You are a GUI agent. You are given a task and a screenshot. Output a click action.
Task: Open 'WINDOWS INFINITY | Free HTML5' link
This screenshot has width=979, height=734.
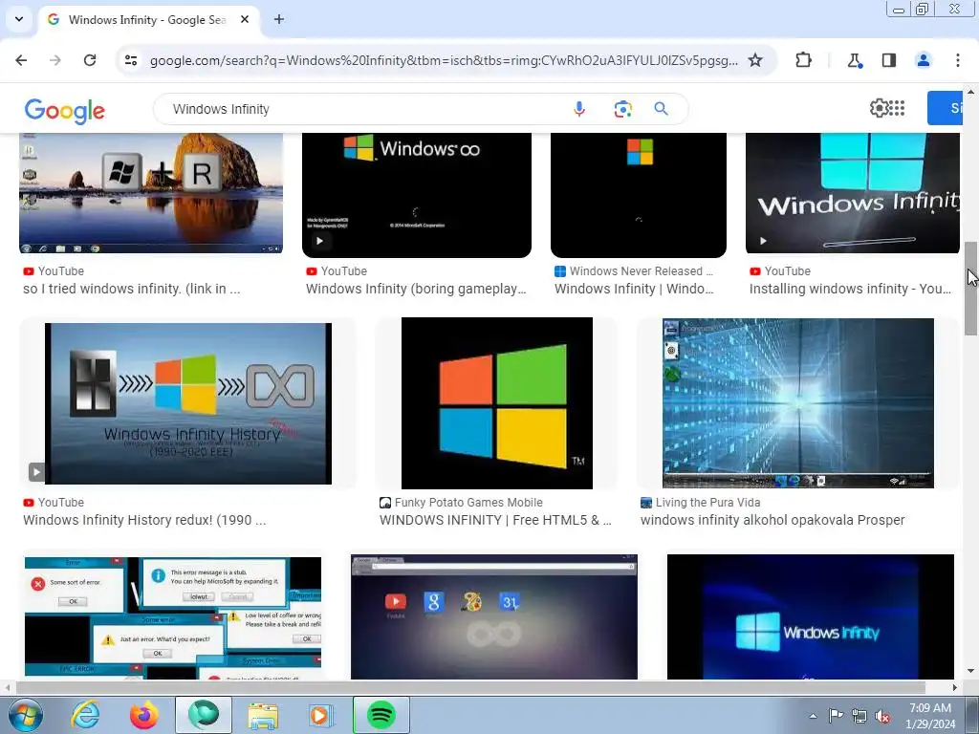coord(495,520)
